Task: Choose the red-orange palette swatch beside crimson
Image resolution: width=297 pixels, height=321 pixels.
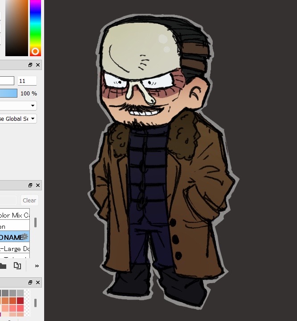Action: click(12, 301)
